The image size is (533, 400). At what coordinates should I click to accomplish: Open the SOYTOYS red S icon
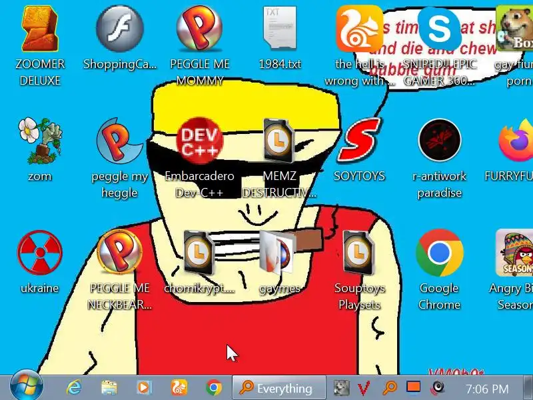click(x=360, y=141)
